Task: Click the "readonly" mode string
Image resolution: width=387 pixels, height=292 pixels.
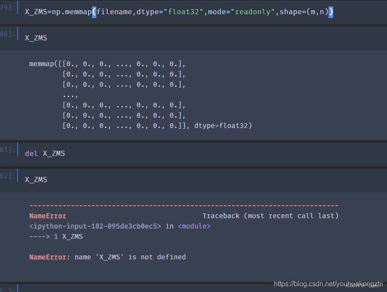Action: click(252, 12)
